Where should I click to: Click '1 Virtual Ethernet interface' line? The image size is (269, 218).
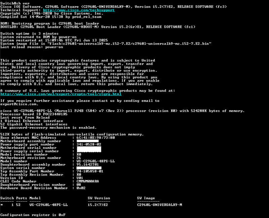pyautogui.click(x=32, y=121)
